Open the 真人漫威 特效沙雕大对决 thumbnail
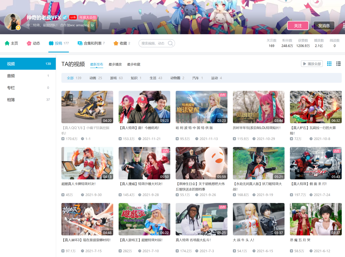This screenshot has width=345, height=257. click(x=144, y=163)
